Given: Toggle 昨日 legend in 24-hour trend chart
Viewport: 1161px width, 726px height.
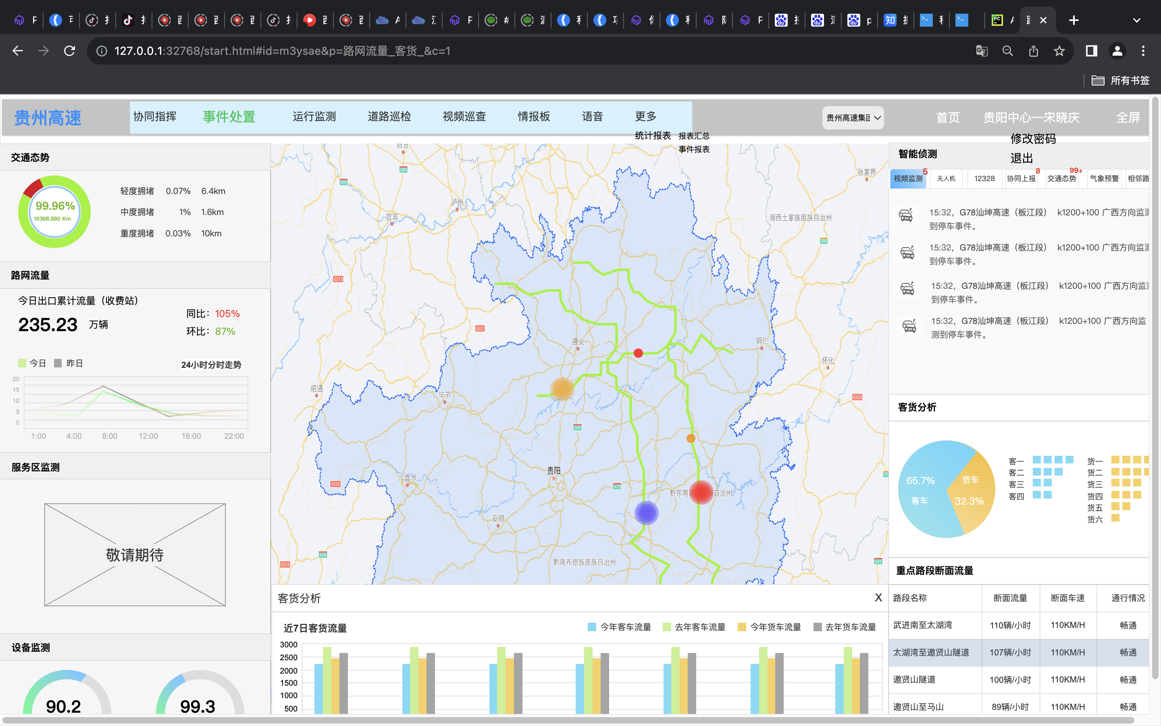Looking at the screenshot, I should (68, 363).
